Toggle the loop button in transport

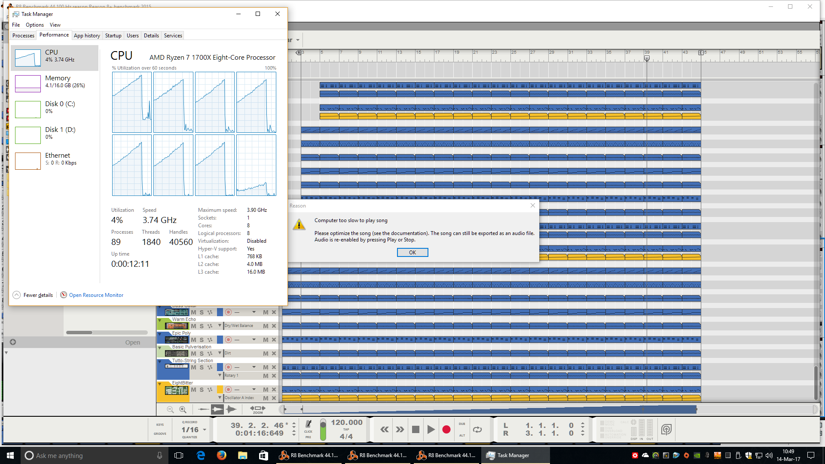point(477,429)
